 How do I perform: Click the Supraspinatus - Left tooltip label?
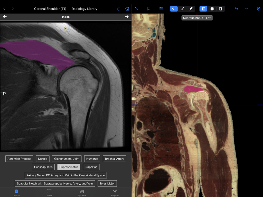(197, 18)
